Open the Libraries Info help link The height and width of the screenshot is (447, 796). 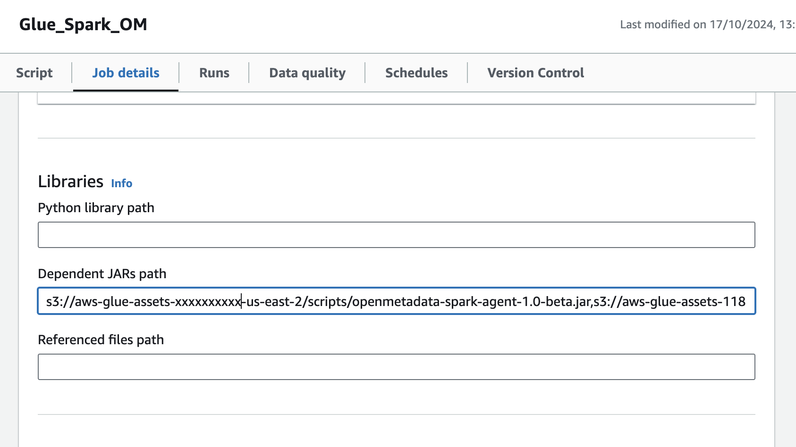121,183
